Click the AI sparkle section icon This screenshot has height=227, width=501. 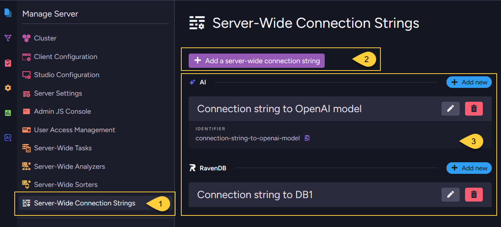tap(192, 82)
